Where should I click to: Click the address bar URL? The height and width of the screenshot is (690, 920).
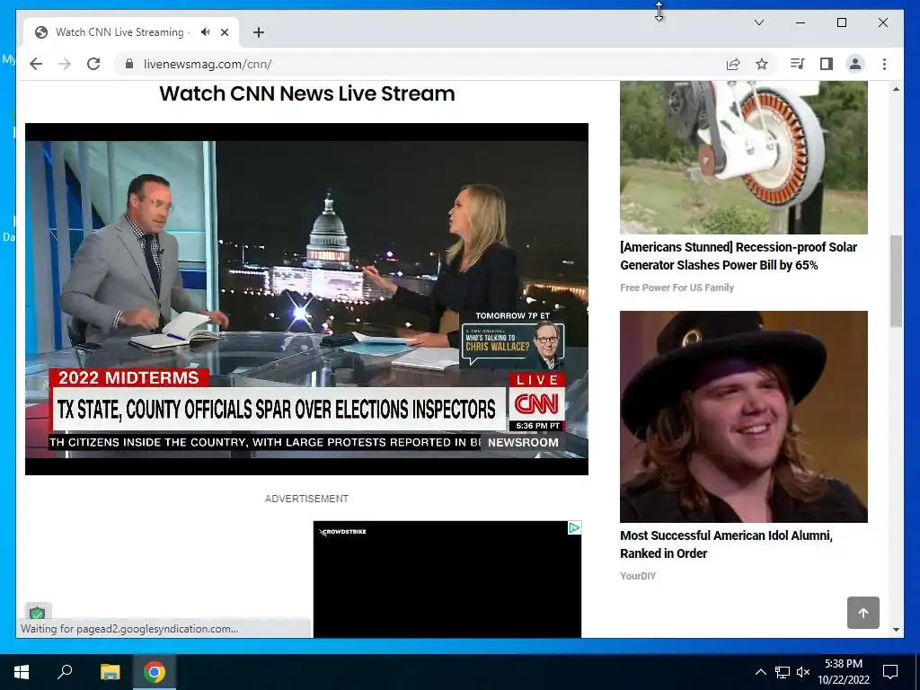click(x=208, y=64)
